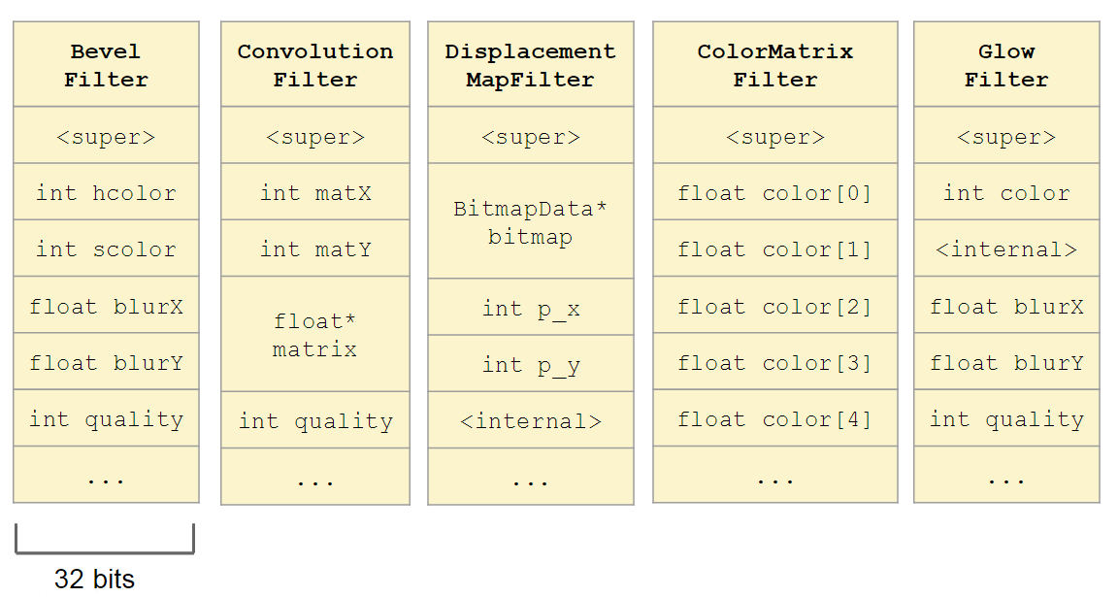Click the int matX field cell
The image size is (1118, 597).
point(315,192)
